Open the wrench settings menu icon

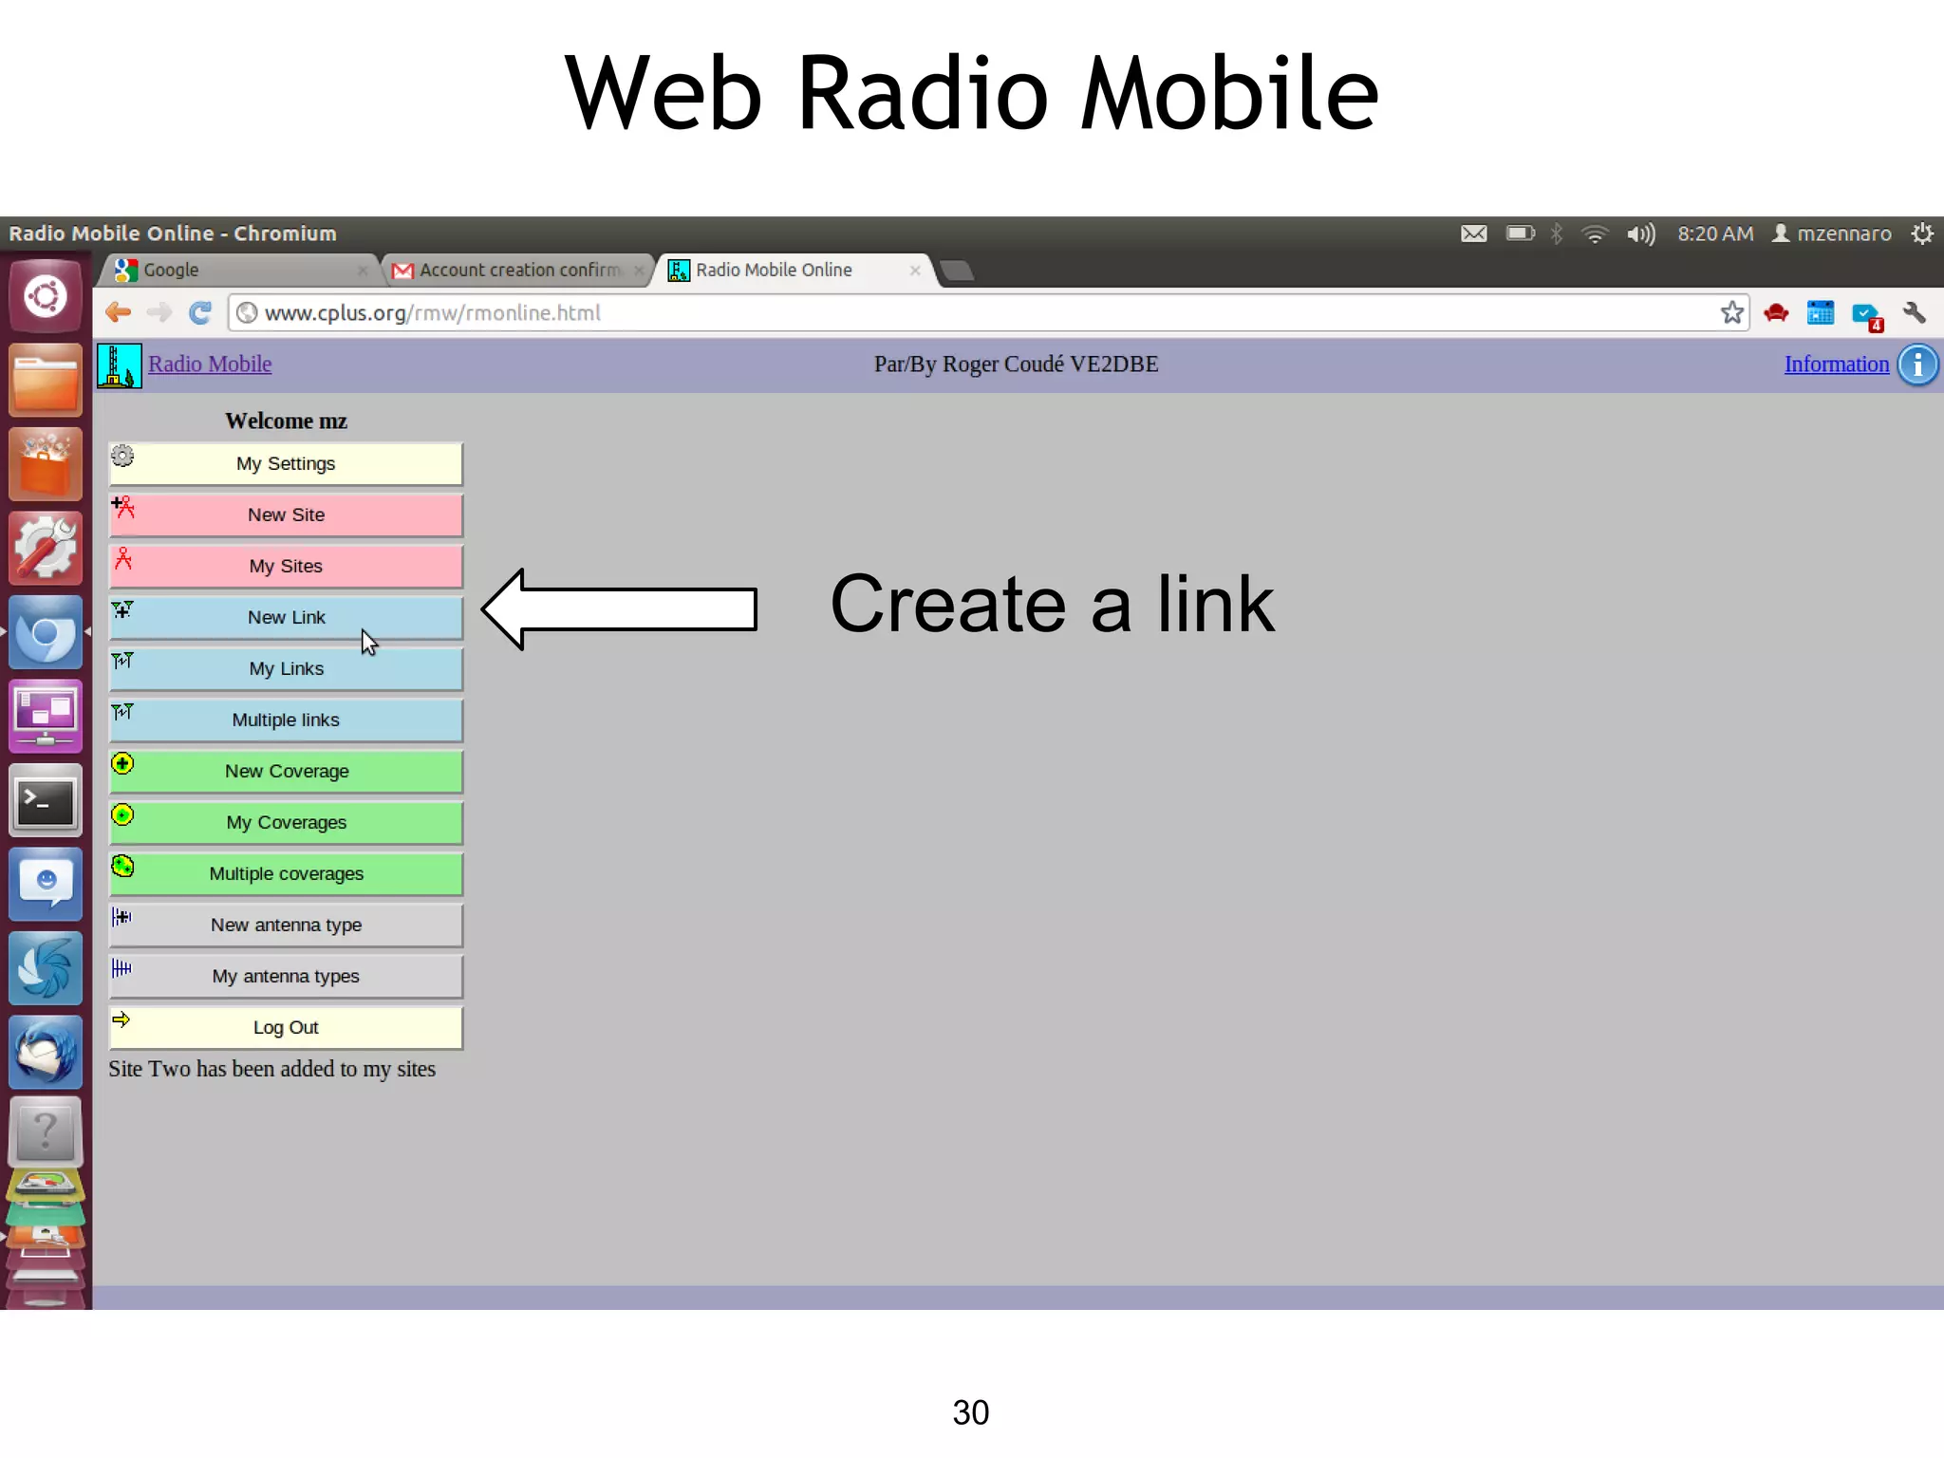coord(1914,313)
